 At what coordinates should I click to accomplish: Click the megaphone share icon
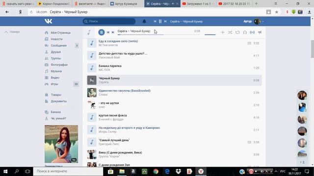tap(260, 32)
